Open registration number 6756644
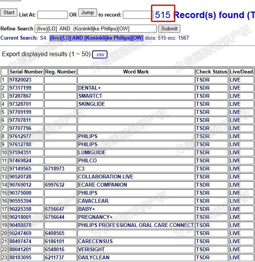 click(55, 217)
